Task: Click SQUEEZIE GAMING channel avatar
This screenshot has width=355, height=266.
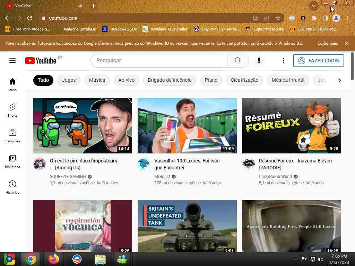Action: tap(40, 163)
